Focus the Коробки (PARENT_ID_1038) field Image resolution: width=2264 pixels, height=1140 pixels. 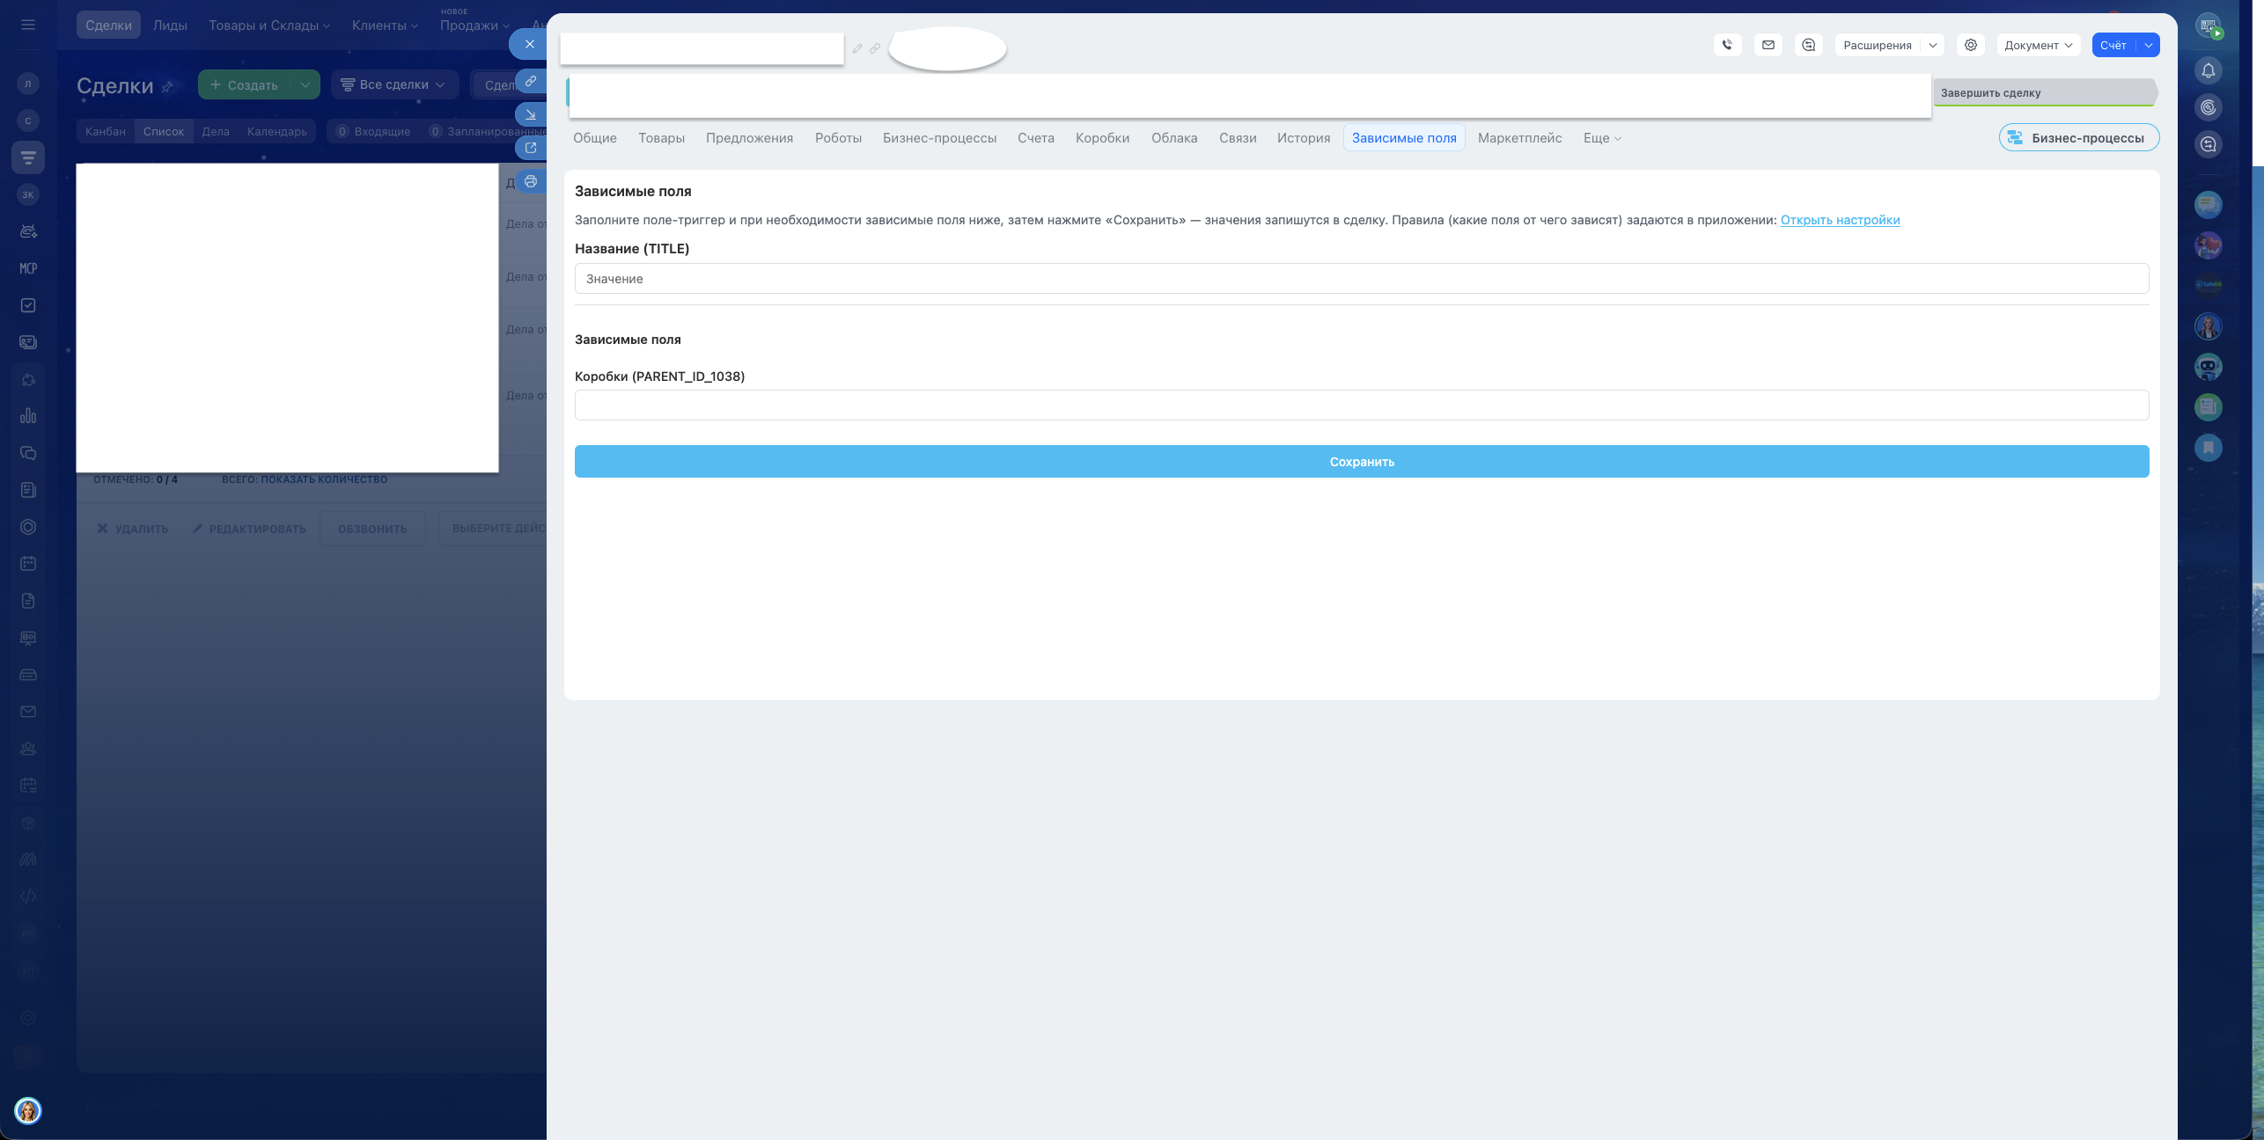[1361, 406]
